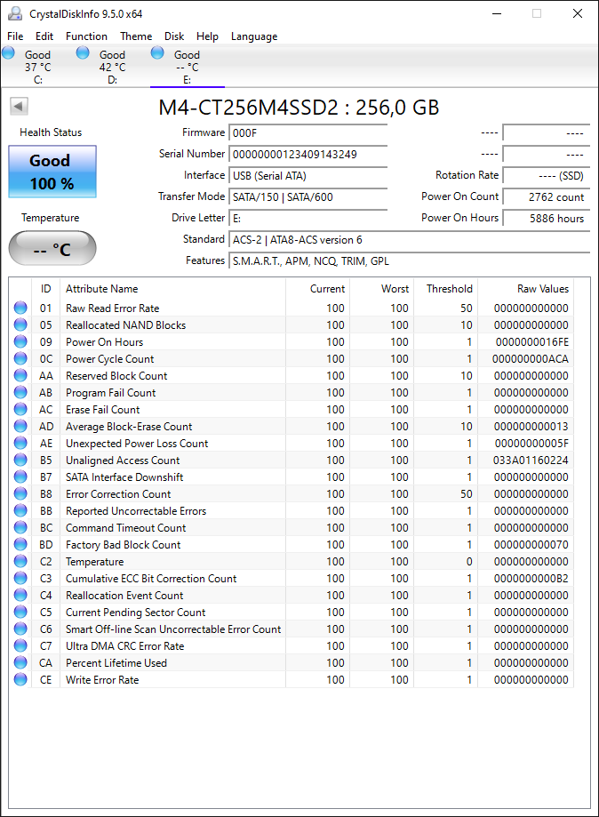This screenshot has height=817, width=599.
Task: Click the Raw Values column header
Action: 525,289
